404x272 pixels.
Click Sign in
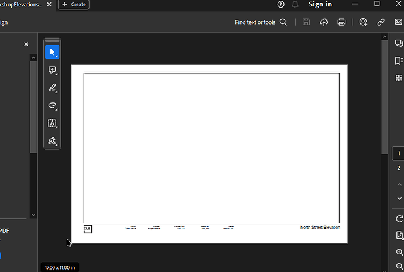320,4
